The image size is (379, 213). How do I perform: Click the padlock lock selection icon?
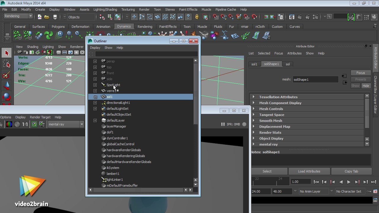[197, 17]
